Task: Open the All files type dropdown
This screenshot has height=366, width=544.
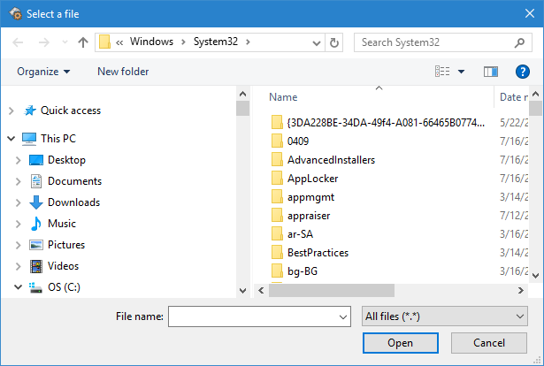Action: click(444, 316)
